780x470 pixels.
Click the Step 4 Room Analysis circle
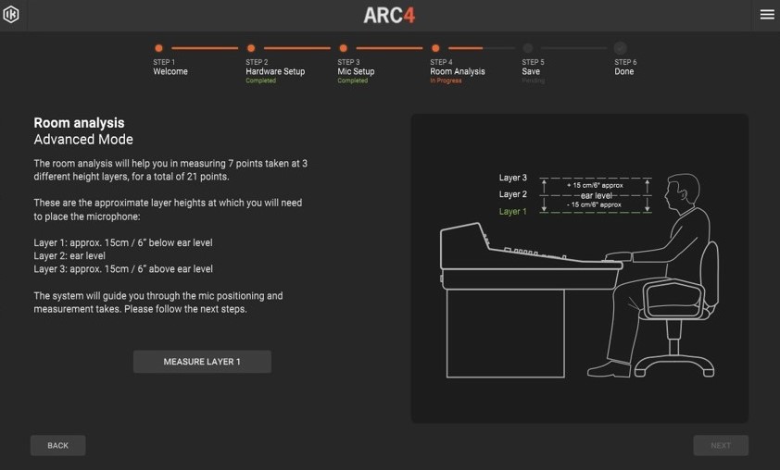(x=435, y=48)
